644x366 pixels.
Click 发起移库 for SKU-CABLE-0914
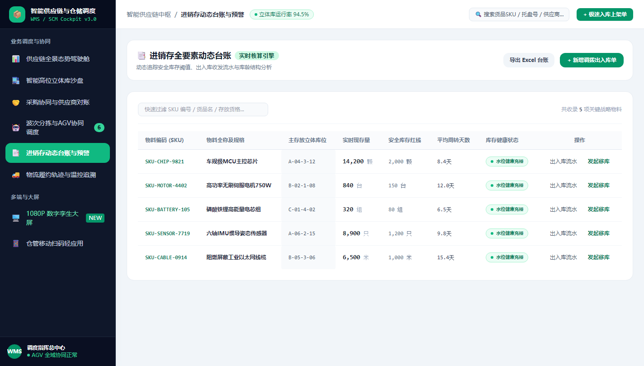[598, 257]
